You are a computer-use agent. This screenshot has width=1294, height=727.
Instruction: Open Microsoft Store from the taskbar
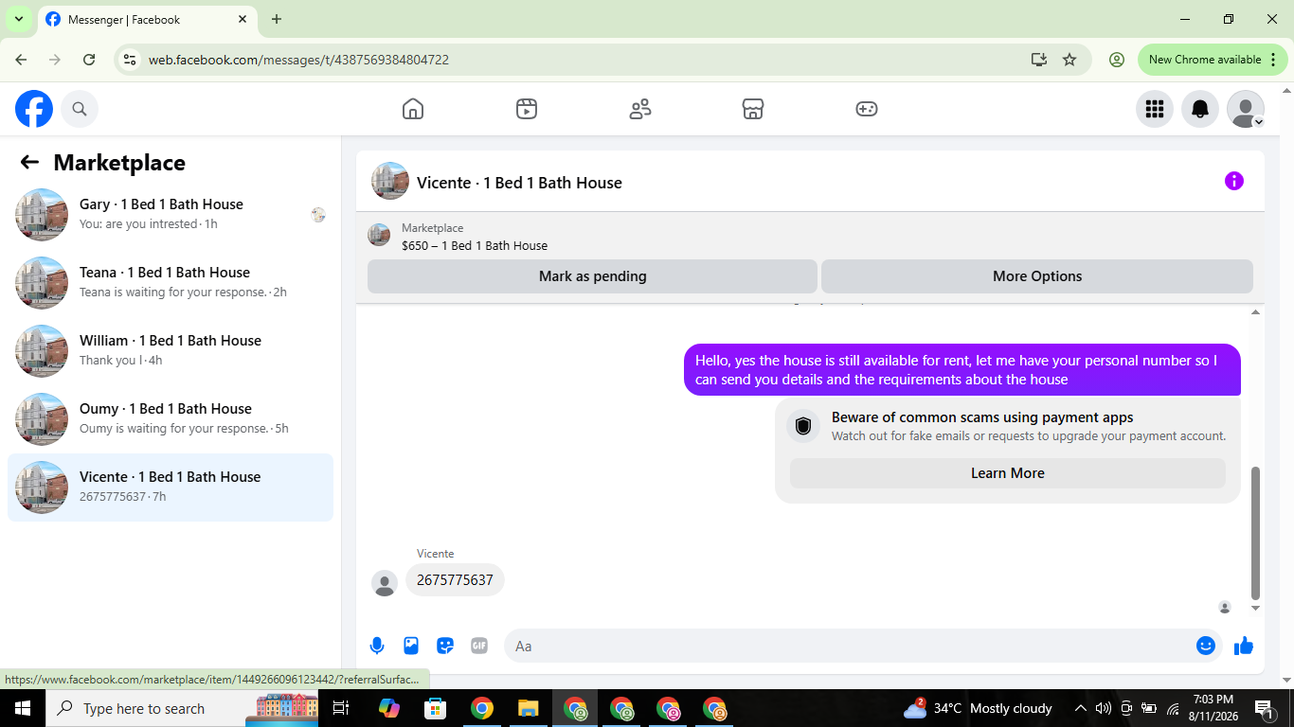coord(436,708)
